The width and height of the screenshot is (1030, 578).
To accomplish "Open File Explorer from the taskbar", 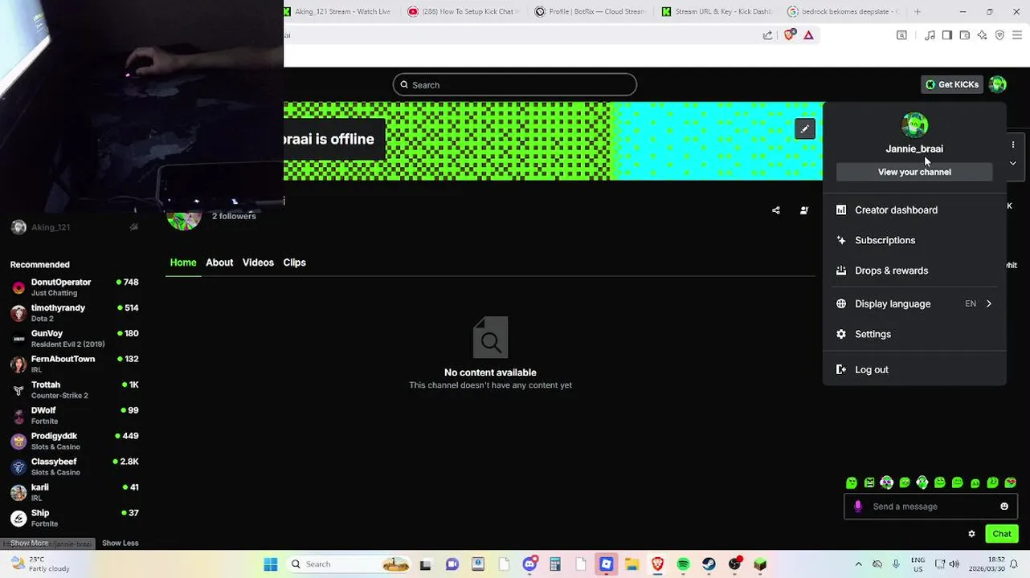I will [x=631, y=564].
